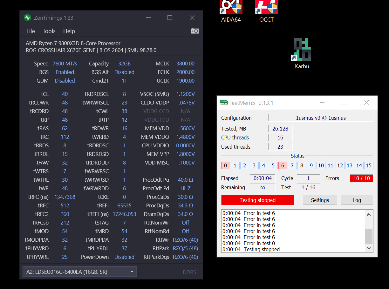
Task: Click the Cmd2T value 1T
Action: (124, 81)
